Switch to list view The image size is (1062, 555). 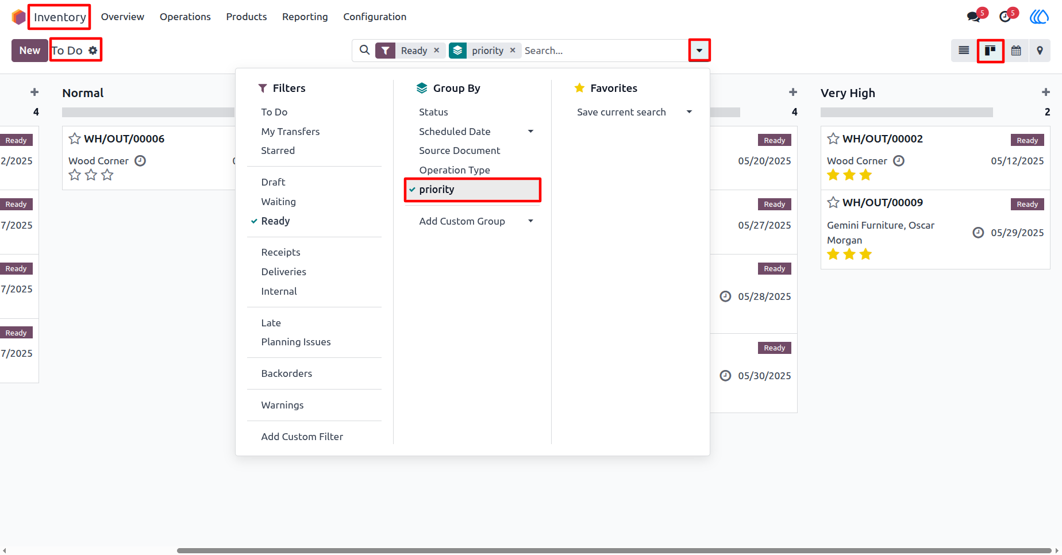click(x=964, y=51)
